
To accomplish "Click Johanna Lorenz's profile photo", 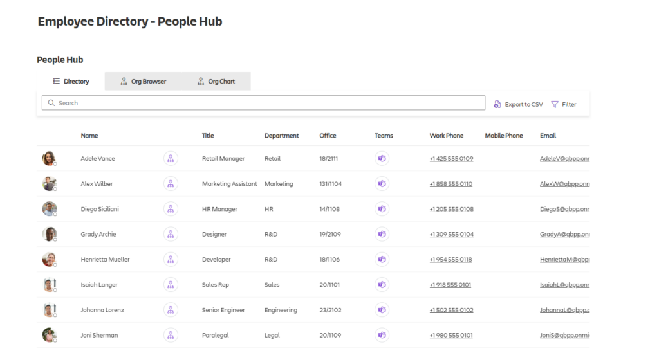I will [x=49, y=309].
